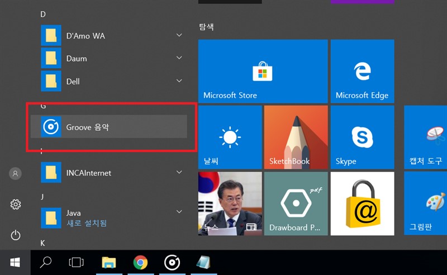The height and width of the screenshot is (275, 447).
Task: Launch the Microsoft Edge tile
Action: point(362,71)
